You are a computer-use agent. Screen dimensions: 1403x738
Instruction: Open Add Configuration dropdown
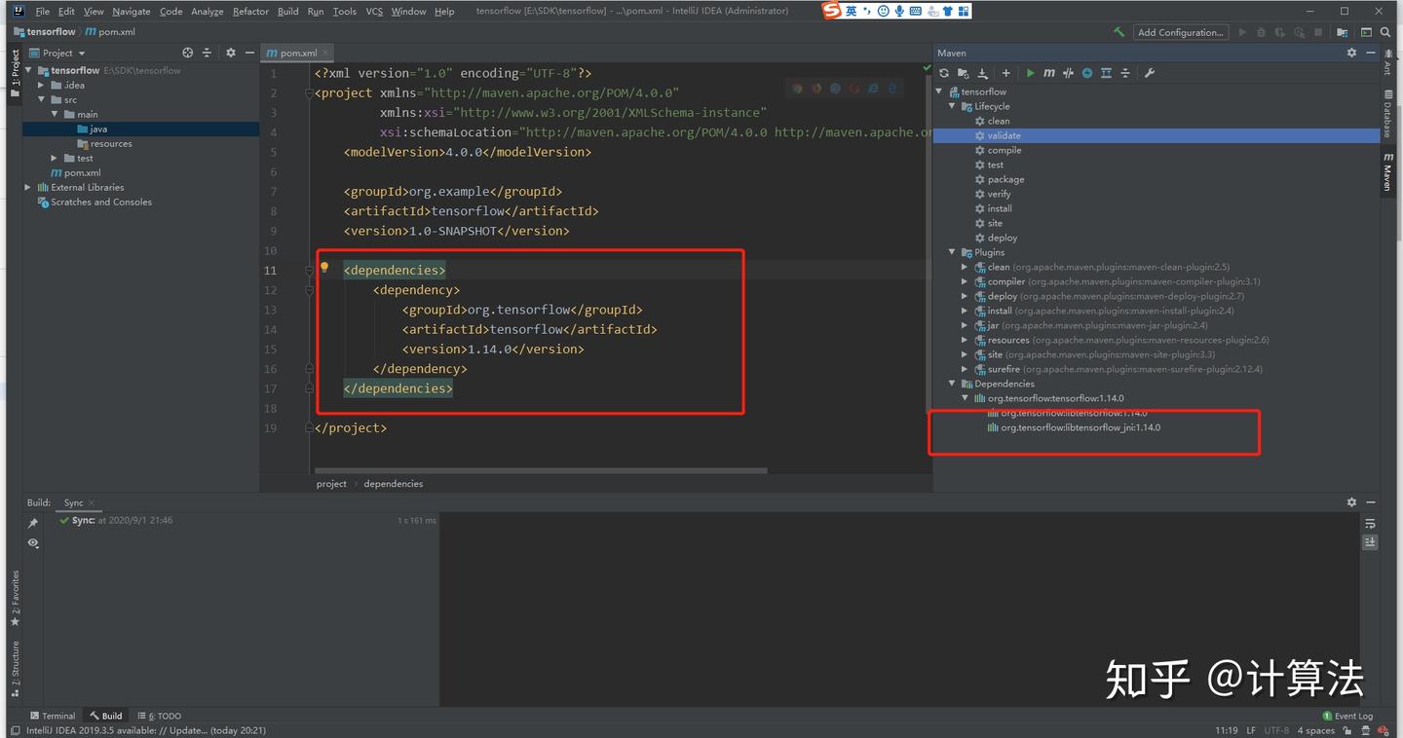[1180, 32]
